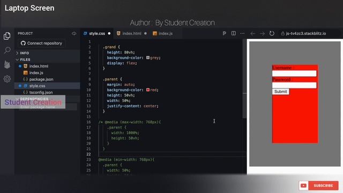343x193 pixels.
Task: Click the Password input field in preview
Action: 294,85
